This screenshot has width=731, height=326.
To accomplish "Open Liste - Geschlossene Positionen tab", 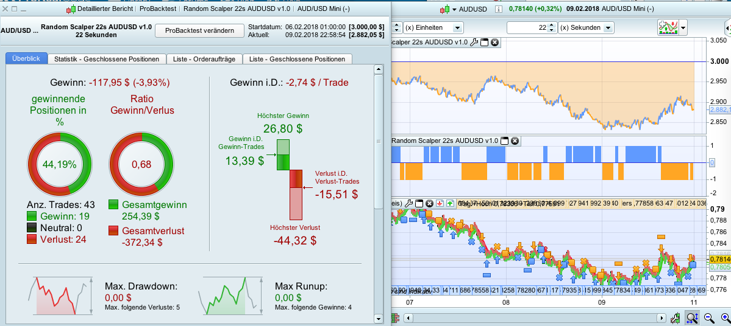I will [298, 59].
